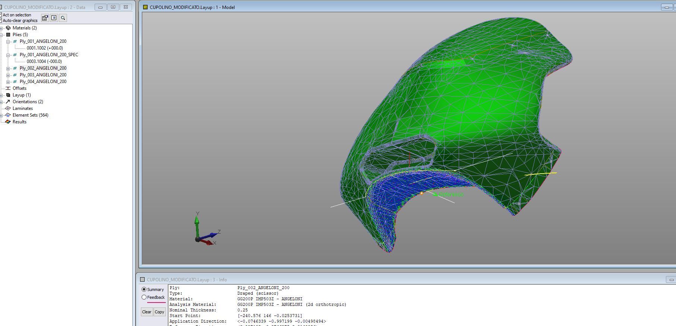The width and height of the screenshot is (676, 326).
Task: Select the Laminates tree item
Action: point(22,108)
